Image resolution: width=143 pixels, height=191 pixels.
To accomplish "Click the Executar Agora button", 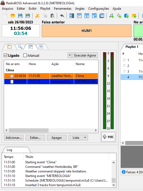I will click(x=85, y=55).
